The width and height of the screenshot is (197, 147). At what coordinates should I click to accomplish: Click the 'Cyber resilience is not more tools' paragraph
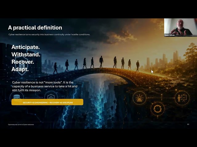tap(45, 86)
